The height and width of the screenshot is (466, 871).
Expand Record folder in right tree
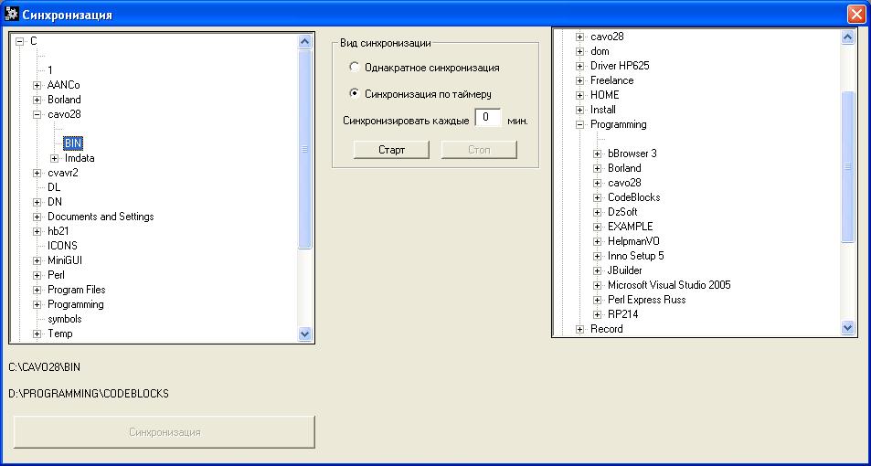tap(580, 329)
